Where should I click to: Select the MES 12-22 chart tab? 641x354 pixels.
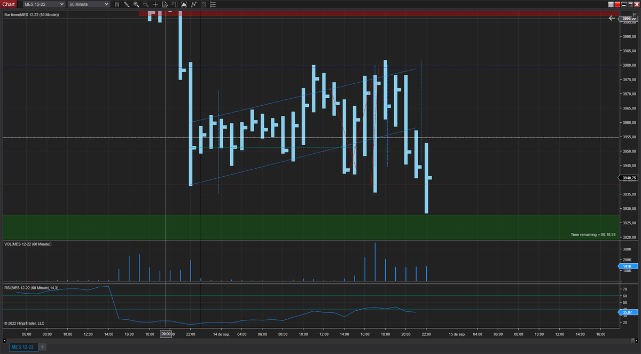tap(22, 347)
